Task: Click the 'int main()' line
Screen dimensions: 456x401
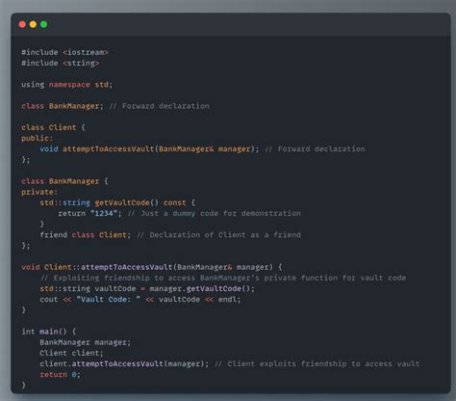Action: click(x=49, y=332)
